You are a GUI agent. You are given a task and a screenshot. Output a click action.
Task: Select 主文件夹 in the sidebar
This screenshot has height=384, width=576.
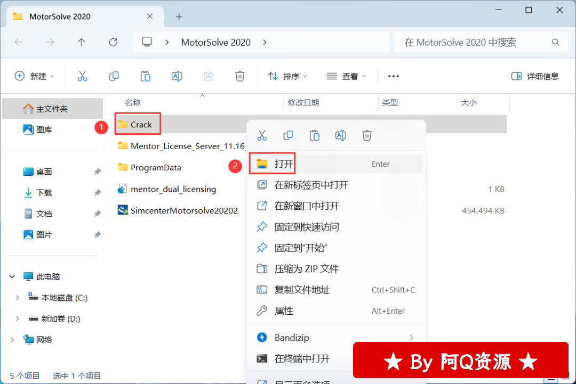pyautogui.click(x=52, y=109)
